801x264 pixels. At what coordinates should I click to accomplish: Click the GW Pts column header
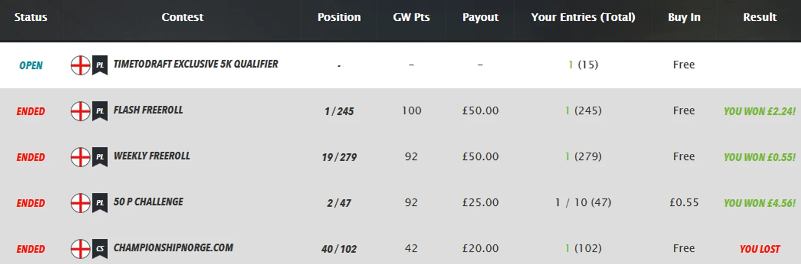point(411,18)
